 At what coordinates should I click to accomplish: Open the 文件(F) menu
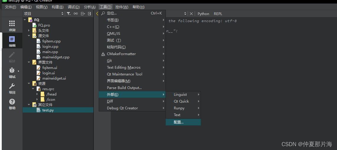[11, 7]
